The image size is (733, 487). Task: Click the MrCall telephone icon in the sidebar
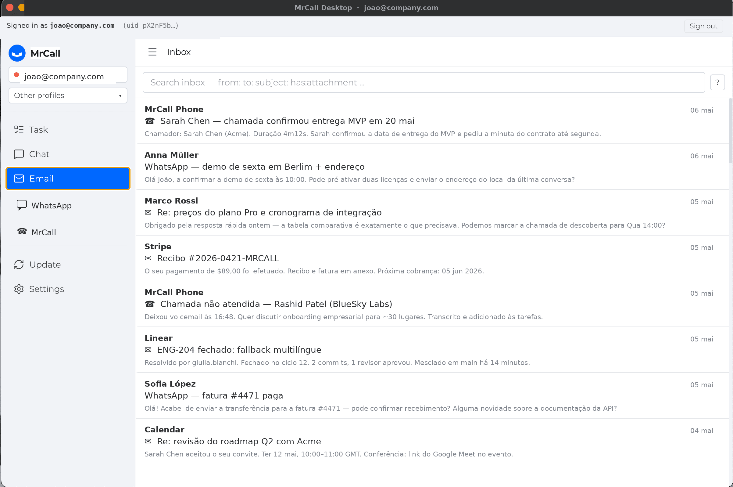tap(22, 232)
